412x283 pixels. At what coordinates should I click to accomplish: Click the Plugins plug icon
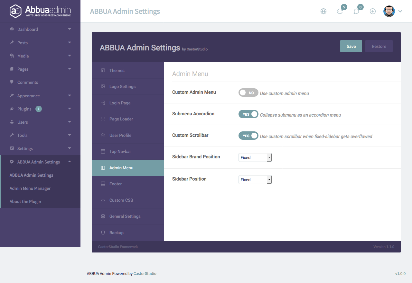(12, 109)
